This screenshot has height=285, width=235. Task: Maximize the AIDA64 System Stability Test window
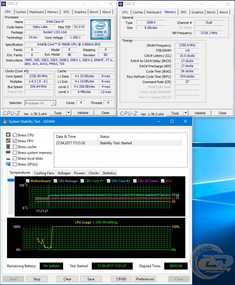point(172,121)
